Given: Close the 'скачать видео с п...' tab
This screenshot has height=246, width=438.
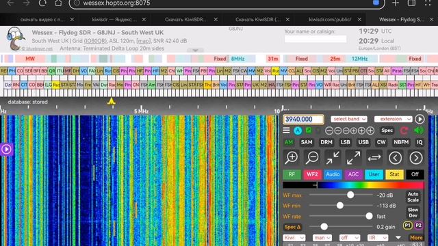Looking at the screenshot, I should [72, 20].
